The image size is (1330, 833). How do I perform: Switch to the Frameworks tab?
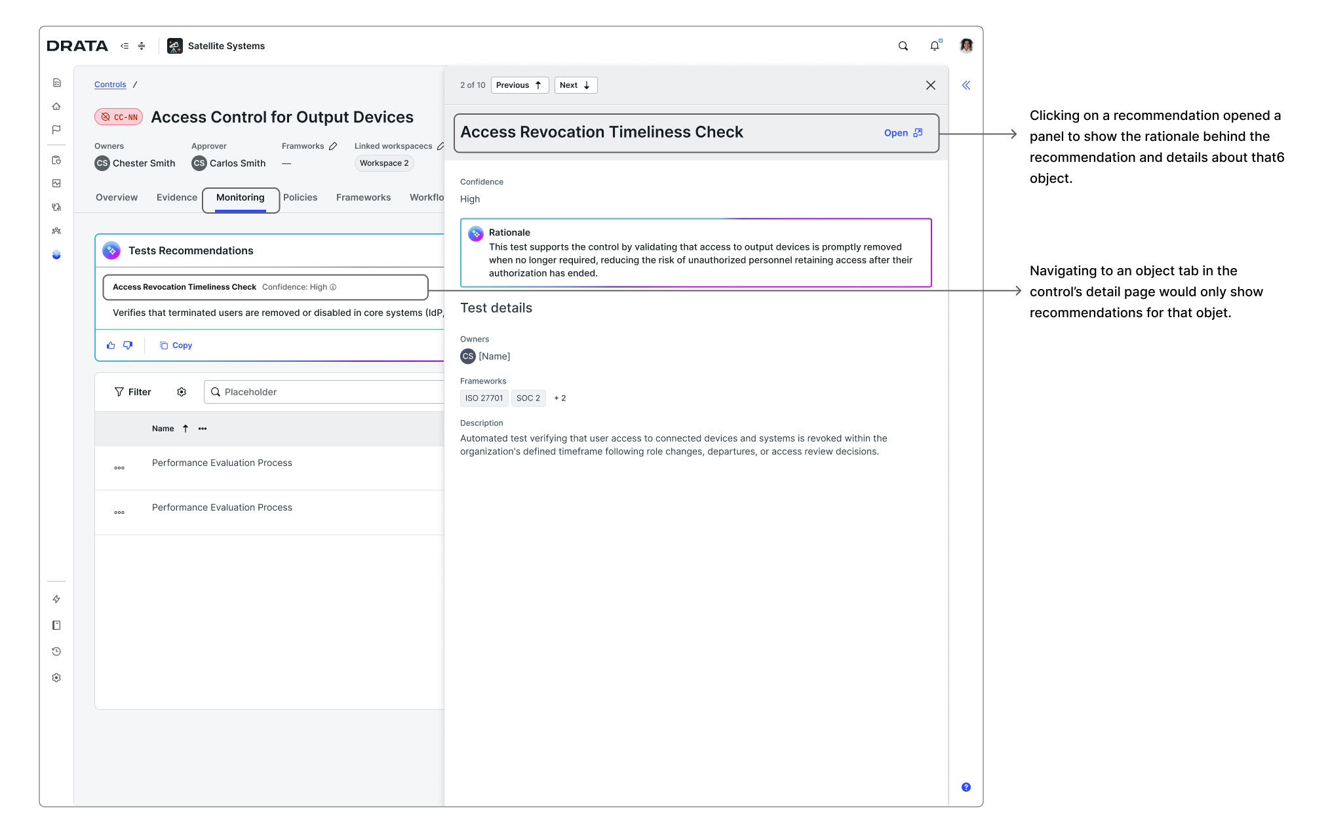click(x=363, y=197)
